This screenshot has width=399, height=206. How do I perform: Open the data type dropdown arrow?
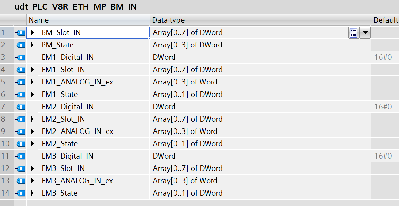(365, 33)
